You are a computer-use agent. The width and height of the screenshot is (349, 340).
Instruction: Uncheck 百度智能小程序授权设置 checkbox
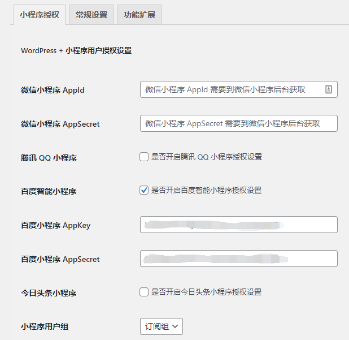[144, 190]
